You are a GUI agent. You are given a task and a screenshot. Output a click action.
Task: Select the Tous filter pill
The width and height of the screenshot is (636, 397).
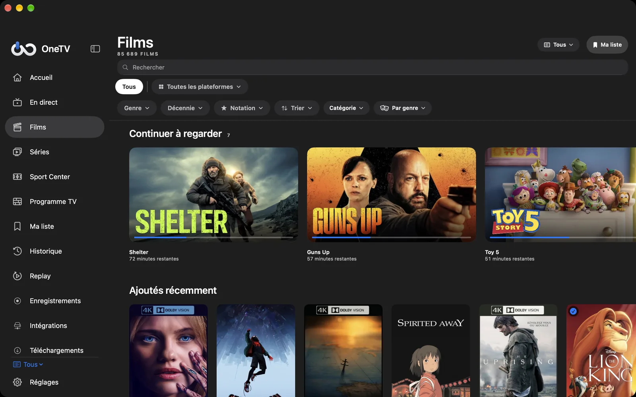(x=129, y=87)
